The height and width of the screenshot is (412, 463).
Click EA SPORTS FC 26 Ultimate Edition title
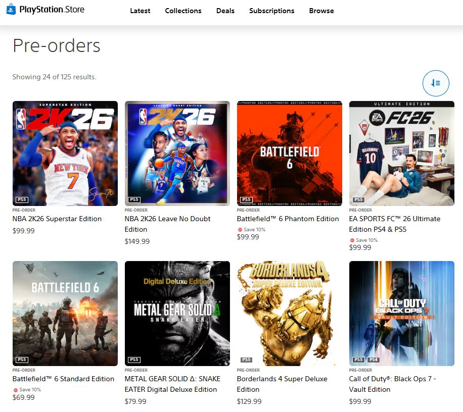click(x=394, y=224)
